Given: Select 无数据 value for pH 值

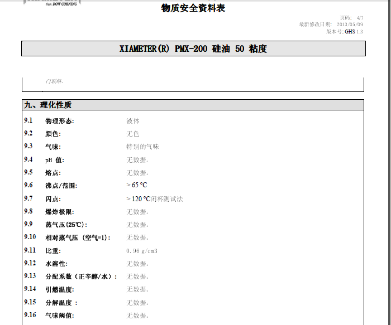Looking at the screenshot, I should [137, 160].
